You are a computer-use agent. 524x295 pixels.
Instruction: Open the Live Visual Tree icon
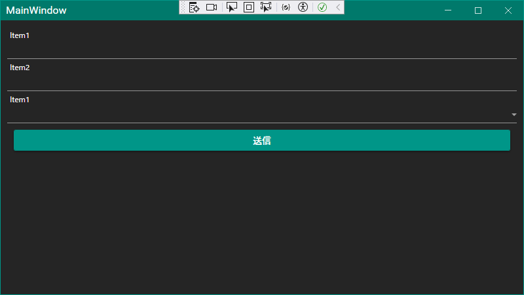[x=194, y=7]
